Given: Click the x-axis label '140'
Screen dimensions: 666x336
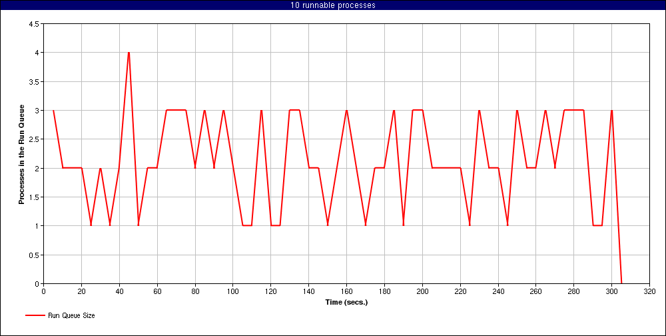Looking at the screenshot, I should [309, 291].
